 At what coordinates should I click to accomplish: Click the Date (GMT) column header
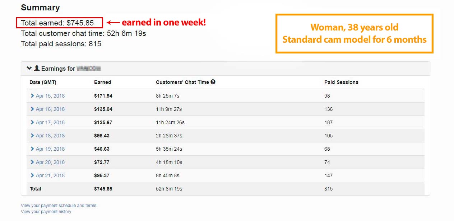43,82
